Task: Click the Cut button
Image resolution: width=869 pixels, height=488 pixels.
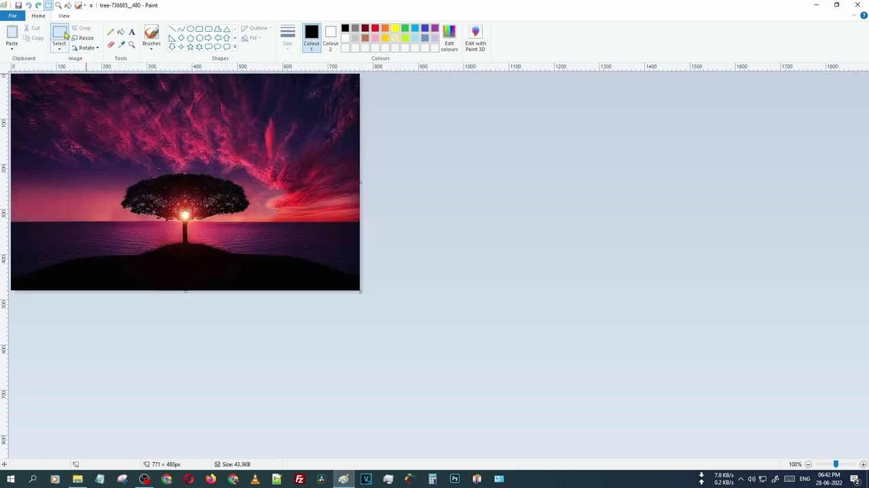Action: tap(32, 28)
